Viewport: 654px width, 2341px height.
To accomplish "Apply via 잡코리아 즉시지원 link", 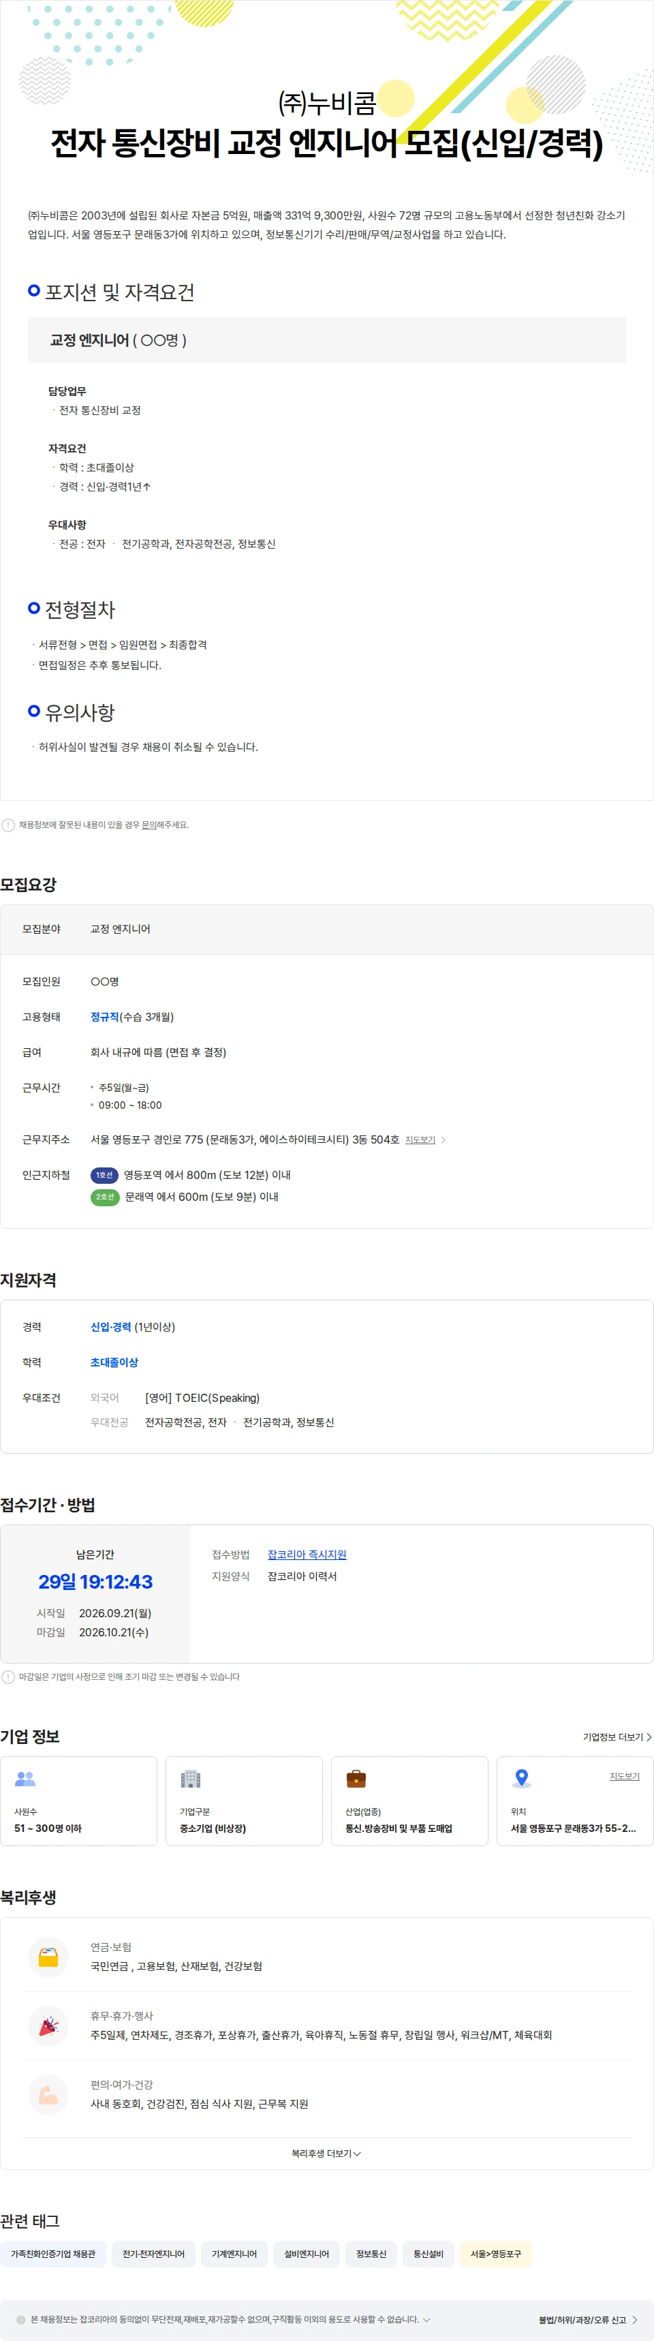I will pyautogui.click(x=307, y=1555).
